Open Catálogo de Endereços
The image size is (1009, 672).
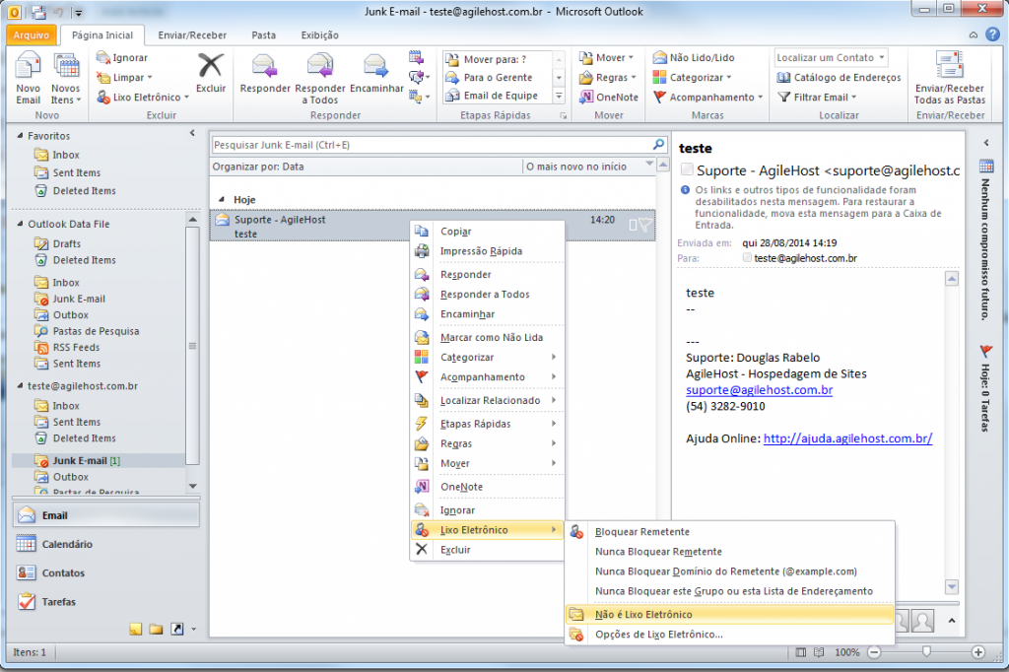(x=840, y=77)
